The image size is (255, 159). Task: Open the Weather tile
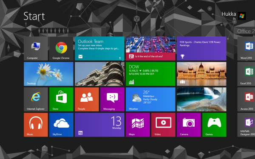(150, 99)
